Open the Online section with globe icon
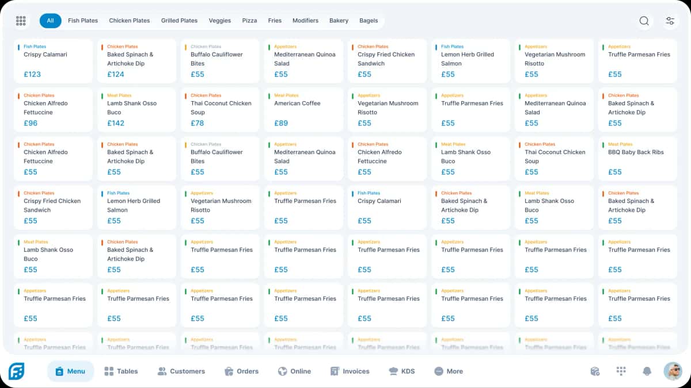The height and width of the screenshot is (388, 691). 294,371
